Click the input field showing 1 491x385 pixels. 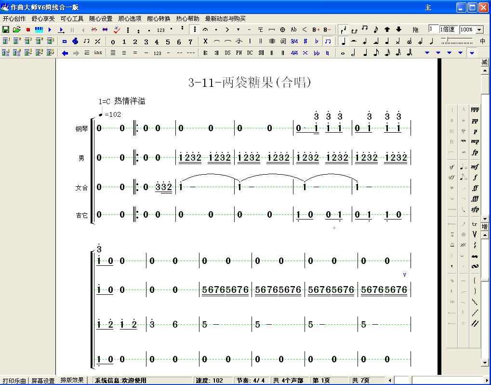433,29
